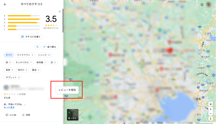
Task: Search reviews with the magnifier icon
Action: (37, 47)
